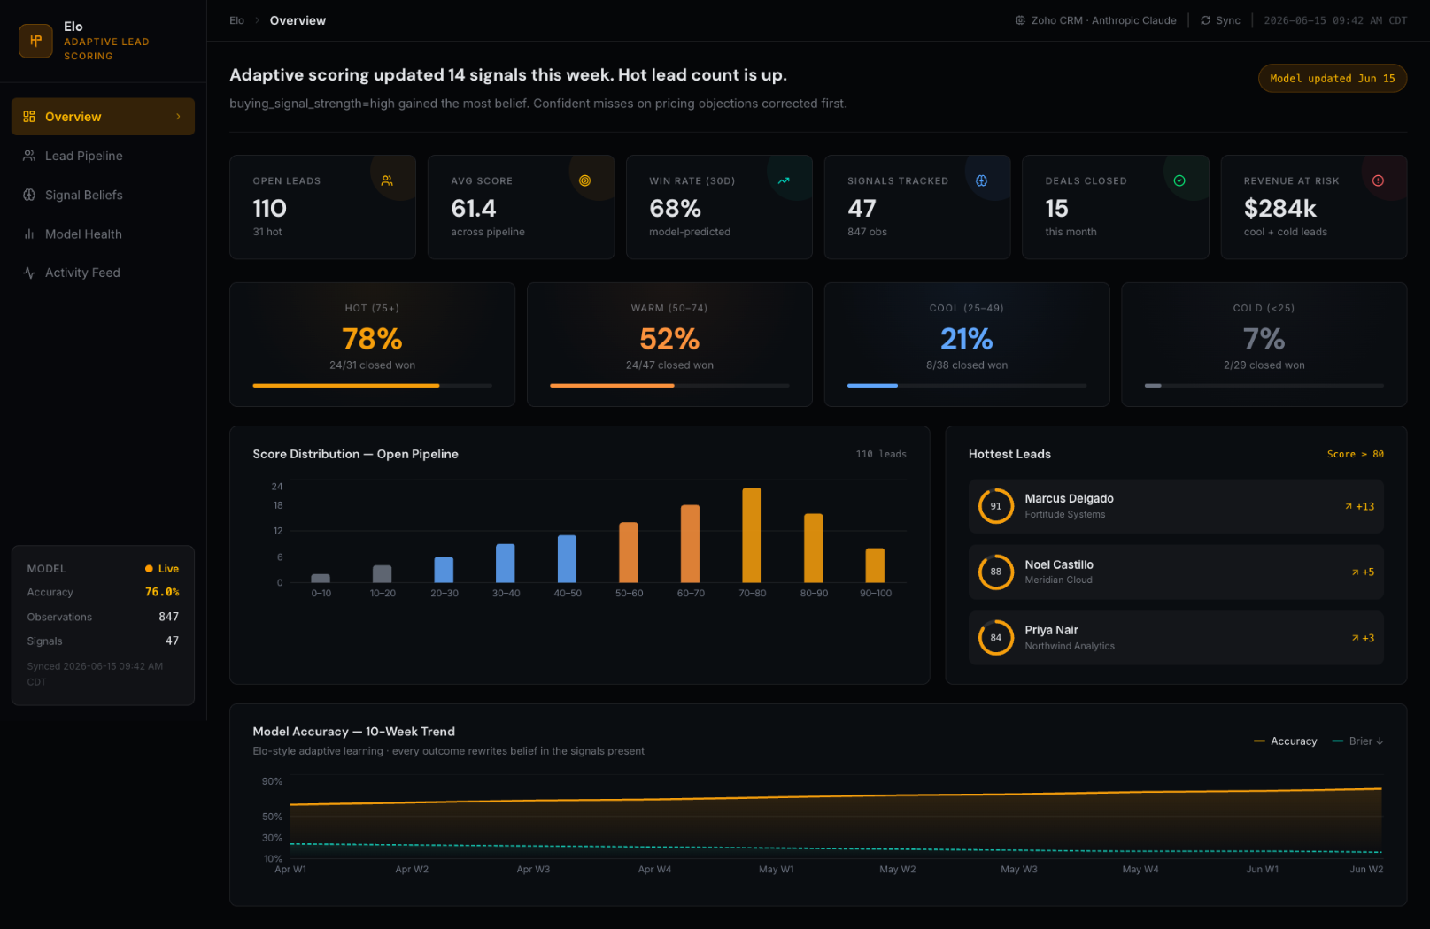Click the +3 trend arrow indicator

[x=1363, y=638]
